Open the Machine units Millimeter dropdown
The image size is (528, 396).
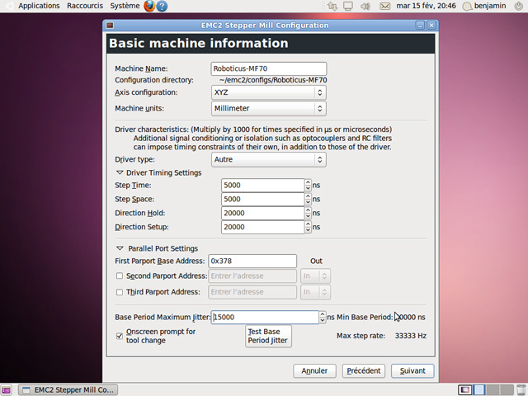tap(269, 108)
